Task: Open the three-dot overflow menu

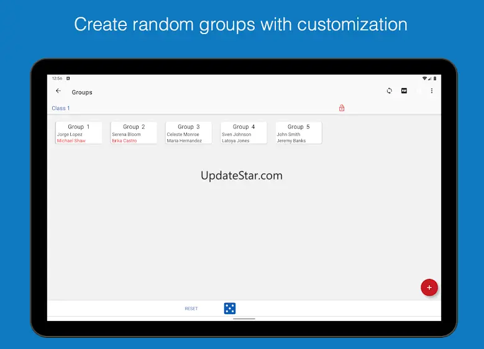Action: pyautogui.click(x=432, y=91)
